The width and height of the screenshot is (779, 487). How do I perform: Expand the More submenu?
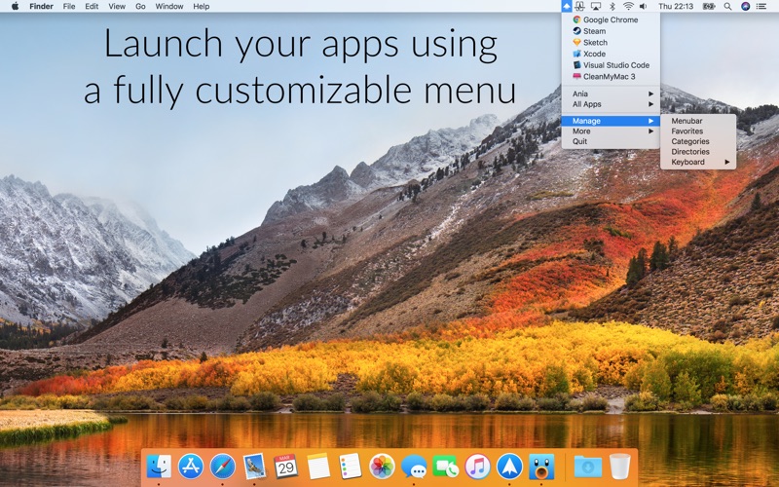pyautogui.click(x=611, y=131)
